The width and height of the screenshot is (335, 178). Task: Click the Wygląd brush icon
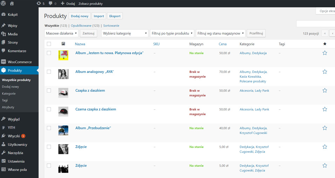tap(4, 119)
